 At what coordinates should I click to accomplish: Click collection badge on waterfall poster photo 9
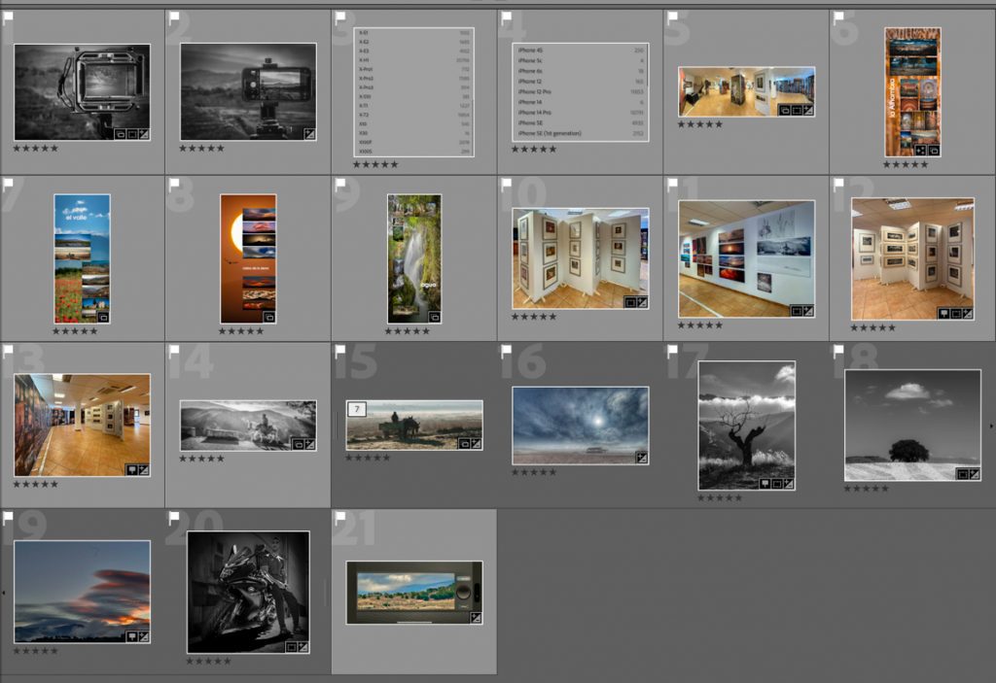pyautogui.click(x=434, y=317)
